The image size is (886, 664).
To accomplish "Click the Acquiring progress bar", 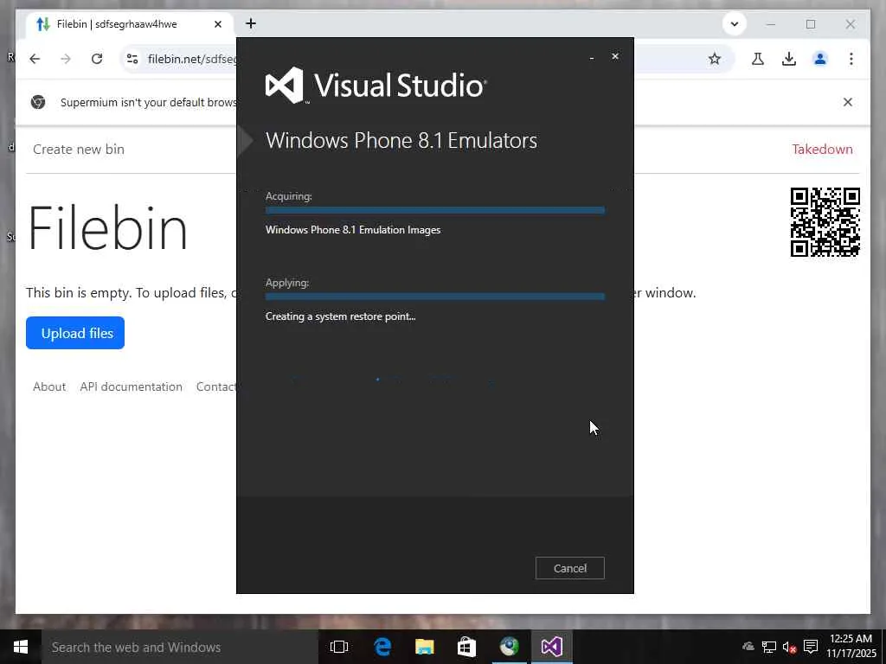I will coord(435,210).
